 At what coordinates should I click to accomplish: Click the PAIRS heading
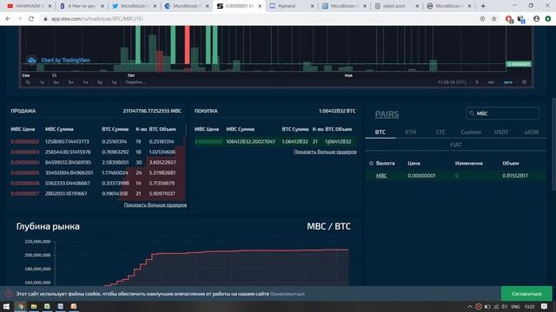click(387, 114)
